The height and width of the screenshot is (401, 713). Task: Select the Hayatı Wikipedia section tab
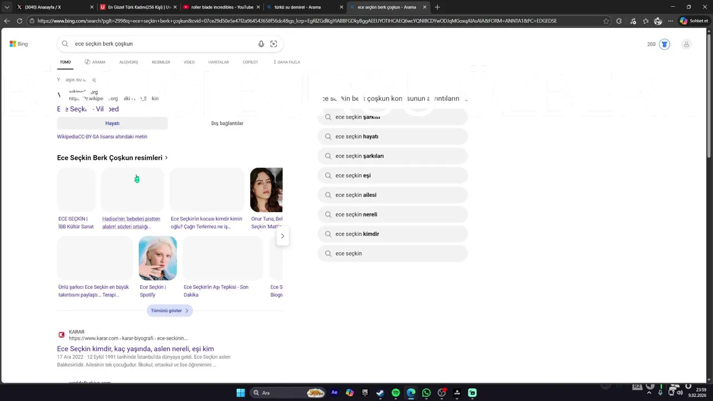coord(113,123)
